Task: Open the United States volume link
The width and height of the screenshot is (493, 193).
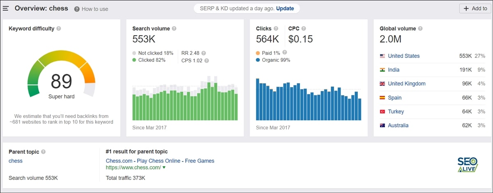Action: coord(403,56)
